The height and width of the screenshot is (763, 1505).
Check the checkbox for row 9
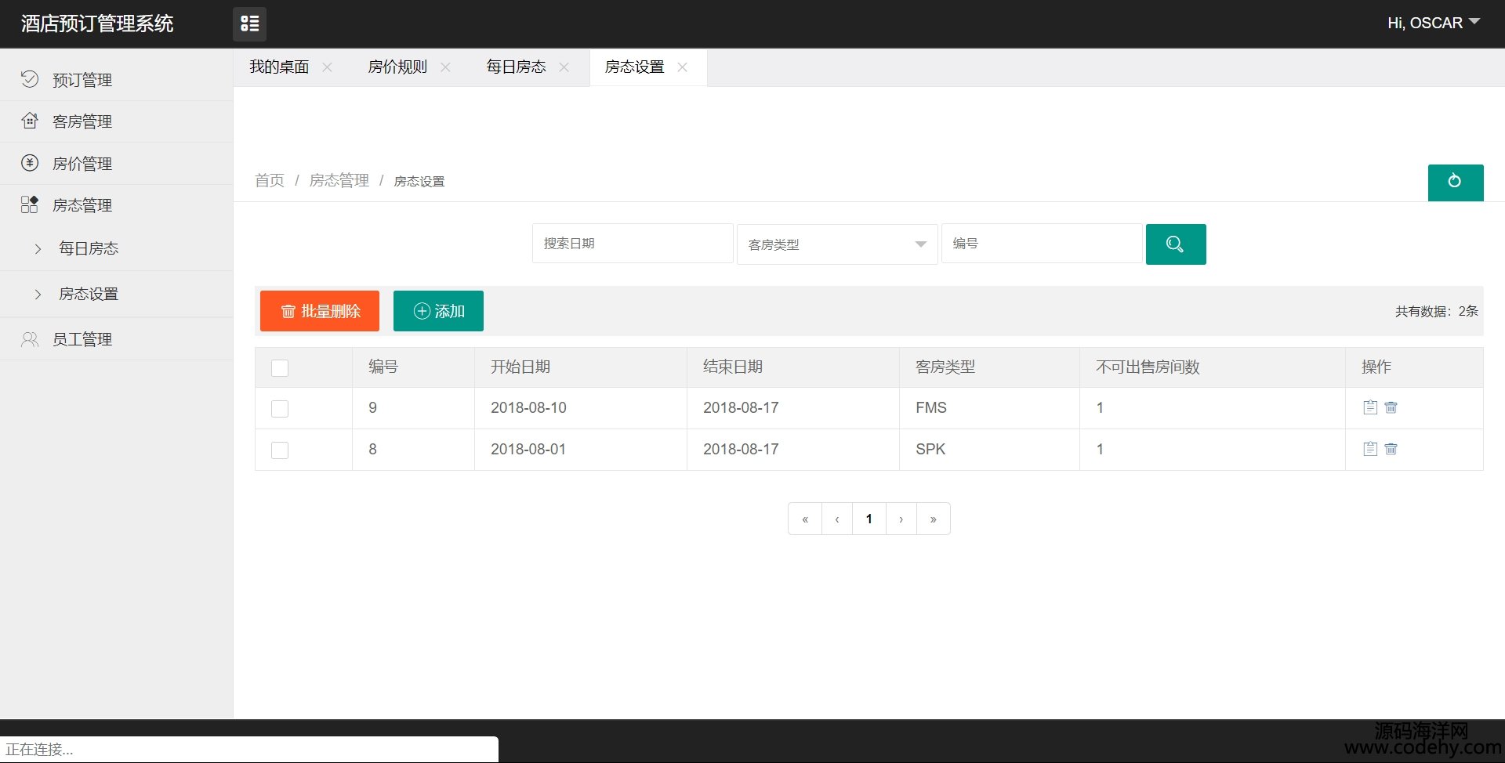pos(280,409)
